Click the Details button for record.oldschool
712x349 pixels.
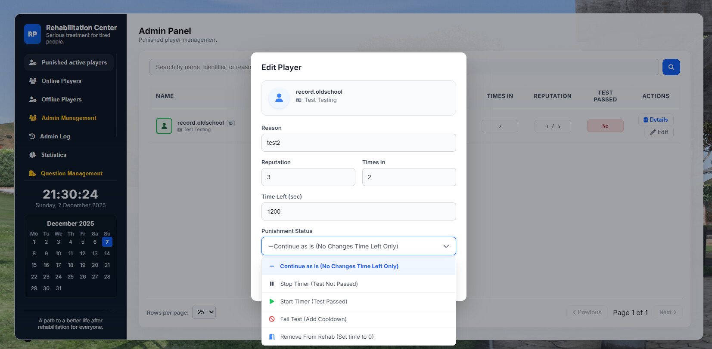[x=656, y=119]
